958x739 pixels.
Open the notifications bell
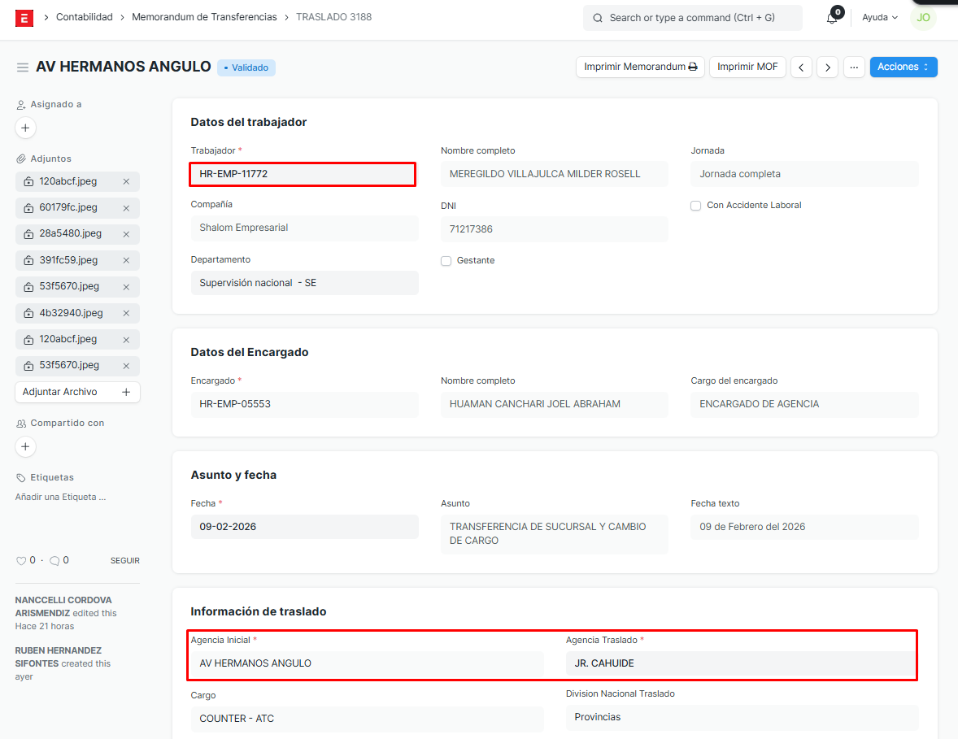832,18
